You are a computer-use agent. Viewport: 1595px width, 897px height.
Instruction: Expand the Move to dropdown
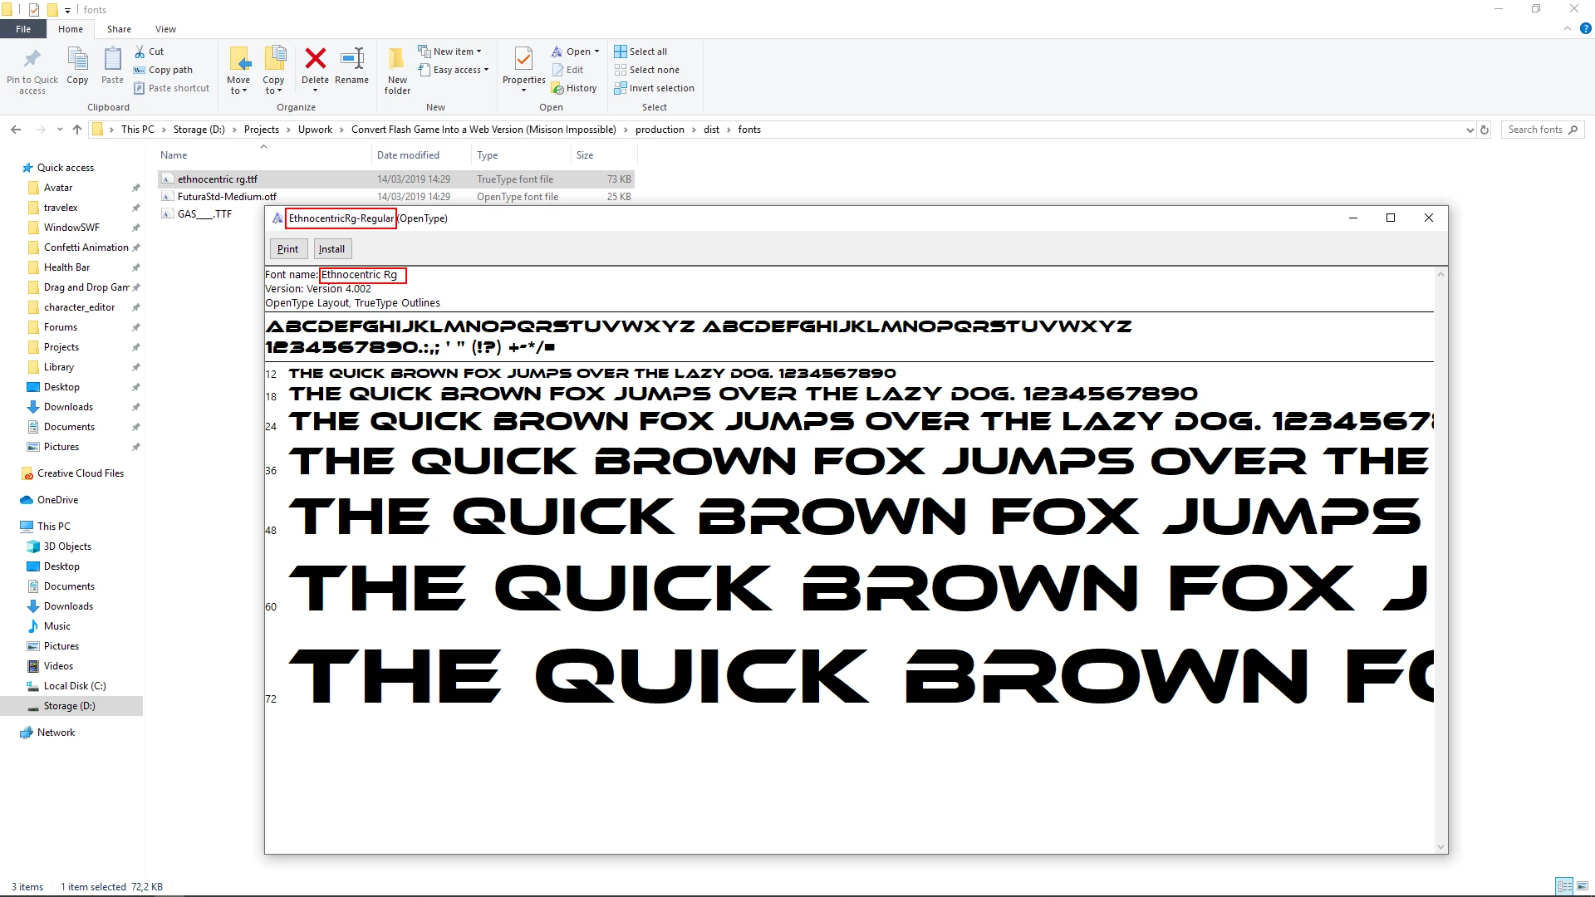238,91
